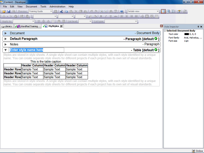204x153 pixels.
Task: Open the List type dropdown
Action: tap(136, 21)
